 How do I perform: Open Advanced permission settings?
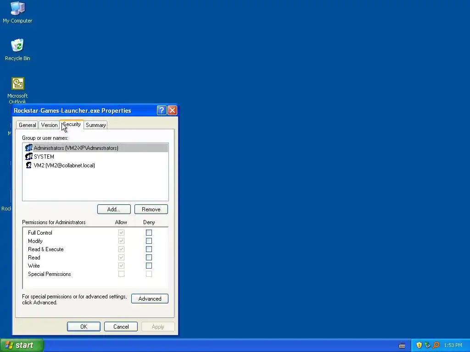[150, 299]
